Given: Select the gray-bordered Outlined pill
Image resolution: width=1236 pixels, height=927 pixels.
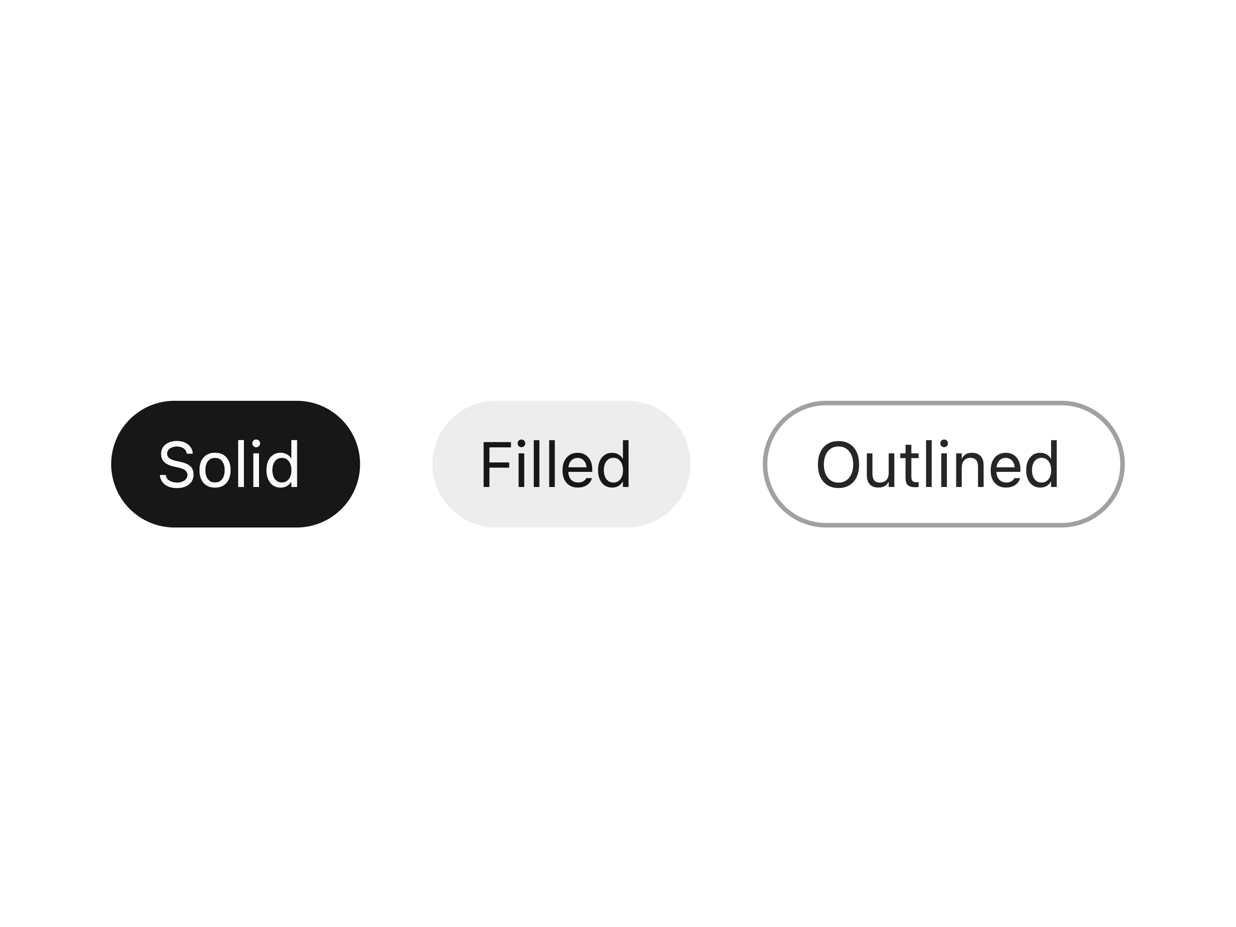Looking at the screenshot, I should coord(944,464).
